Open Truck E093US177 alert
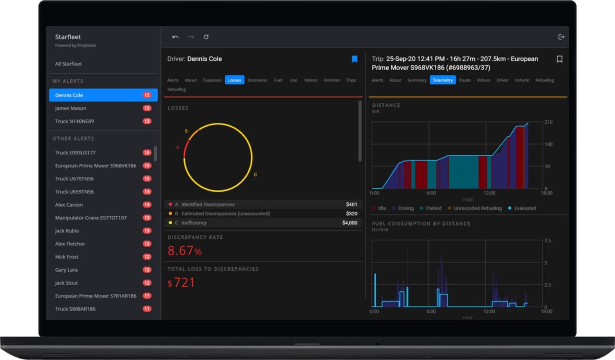The width and height of the screenshot is (615, 360). pos(101,152)
